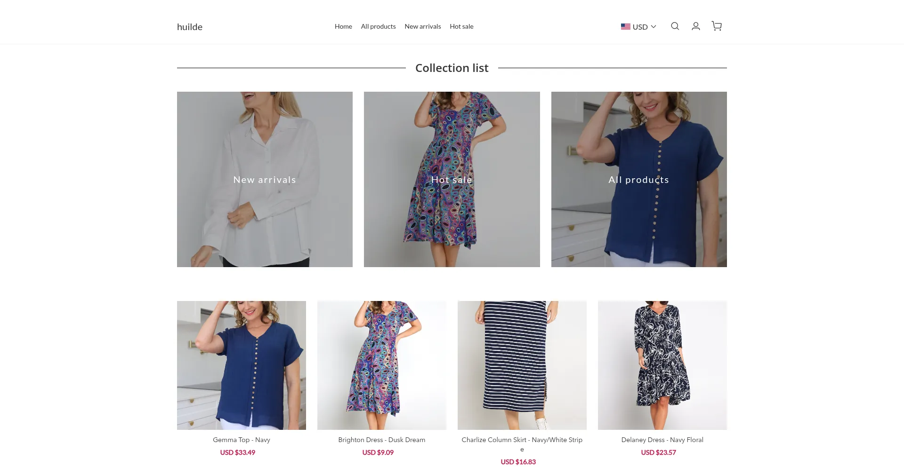
Task: Click the Gemma Top - Navy title link
Action: click(x=242, y=440)
